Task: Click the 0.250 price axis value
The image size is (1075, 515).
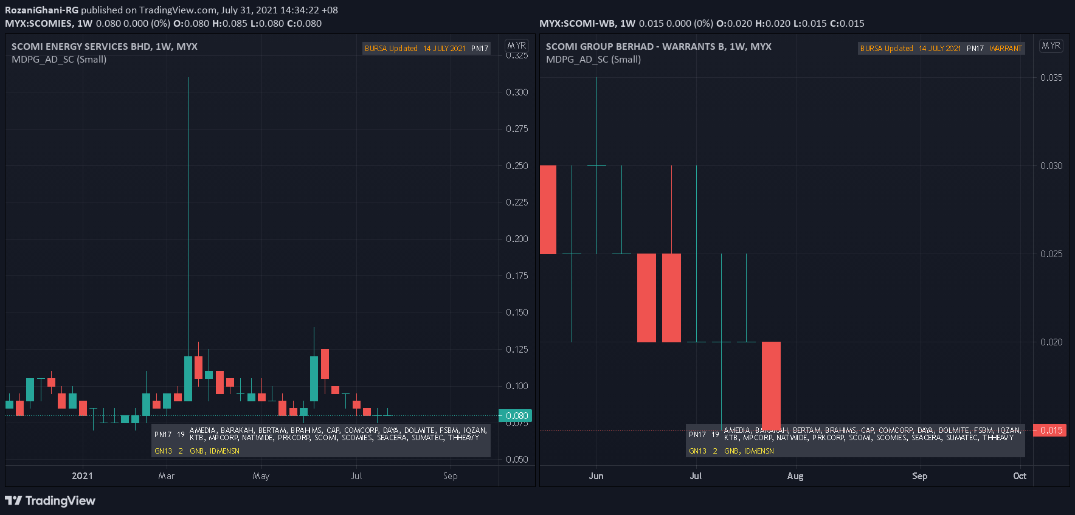Action: [x=517, y=165]
